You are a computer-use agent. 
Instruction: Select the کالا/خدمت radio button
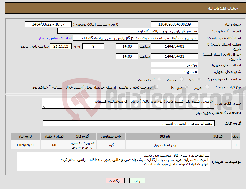point(159,79)
